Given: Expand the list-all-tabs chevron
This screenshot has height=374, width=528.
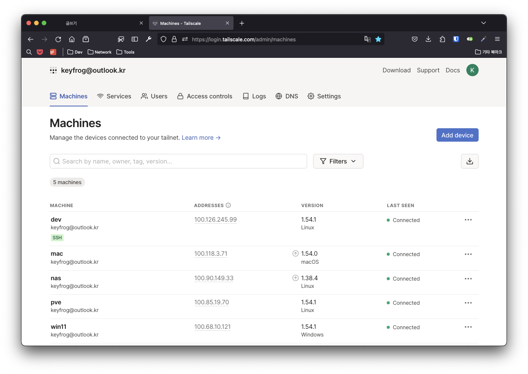Looking at the screenshot, I should click(x=484, y=23).
